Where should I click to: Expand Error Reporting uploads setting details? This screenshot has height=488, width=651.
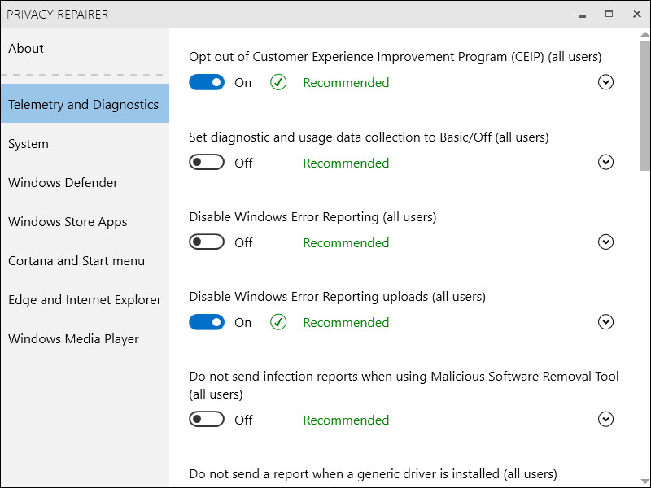coord(605,322)
